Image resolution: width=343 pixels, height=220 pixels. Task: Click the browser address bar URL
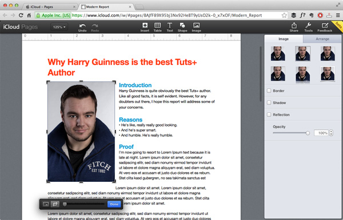coord(167,15)
